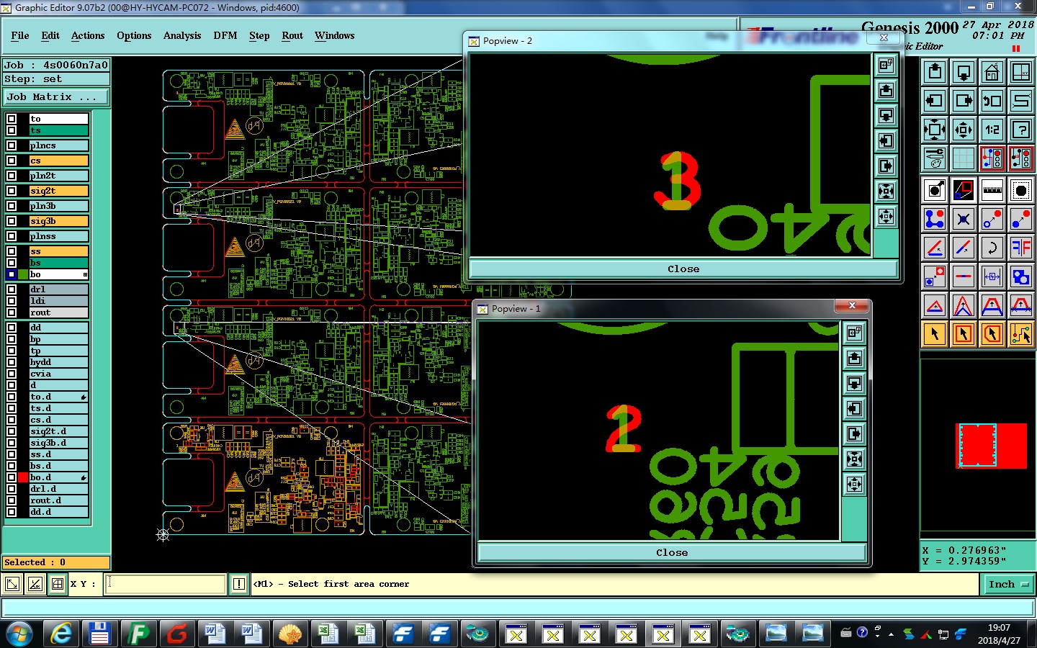Screen dimensions: 1037x648
Task: Open the Job Matrix selector
Action: [56, 96]
